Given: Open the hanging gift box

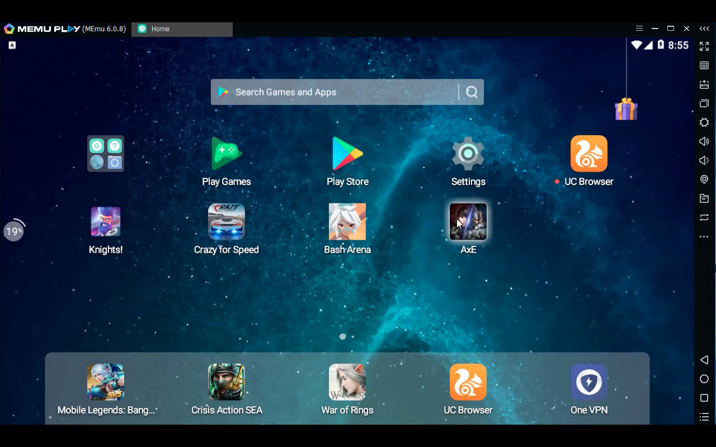Looking at the screenshot, I should click(x=626, y=109).
